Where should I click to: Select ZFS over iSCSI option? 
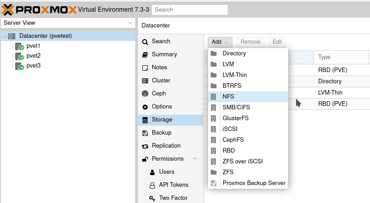[x=242, y=161]
